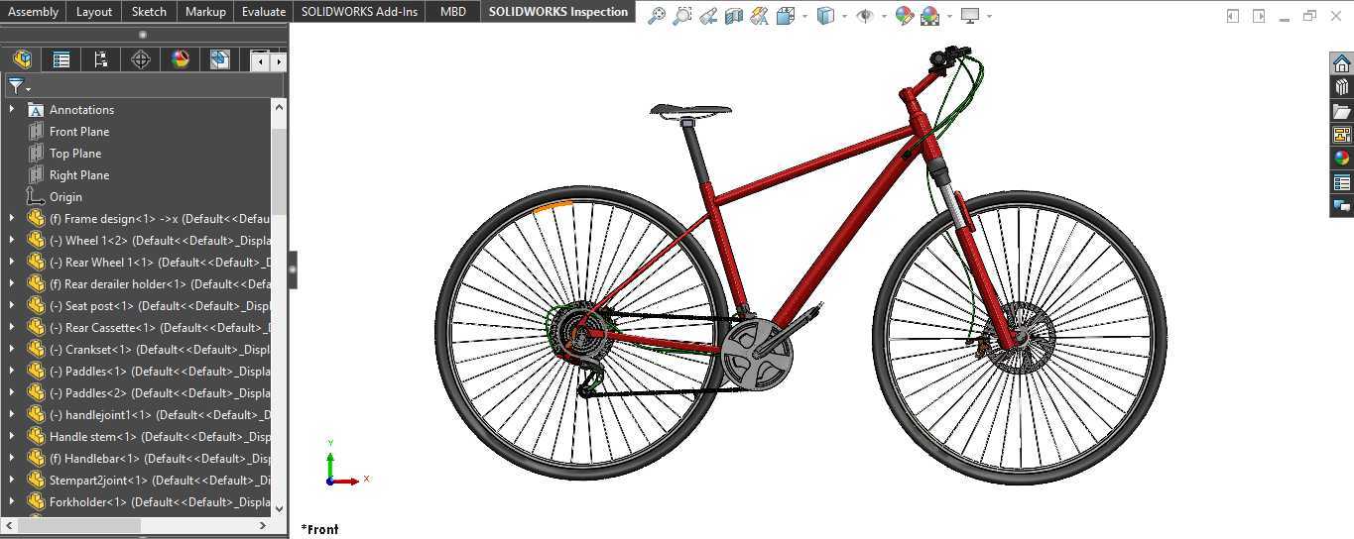Image resolution: width=1354 pixels, height=539 pixels.
Task: Click Zoom to Fit icon
Action: point(656,16)
